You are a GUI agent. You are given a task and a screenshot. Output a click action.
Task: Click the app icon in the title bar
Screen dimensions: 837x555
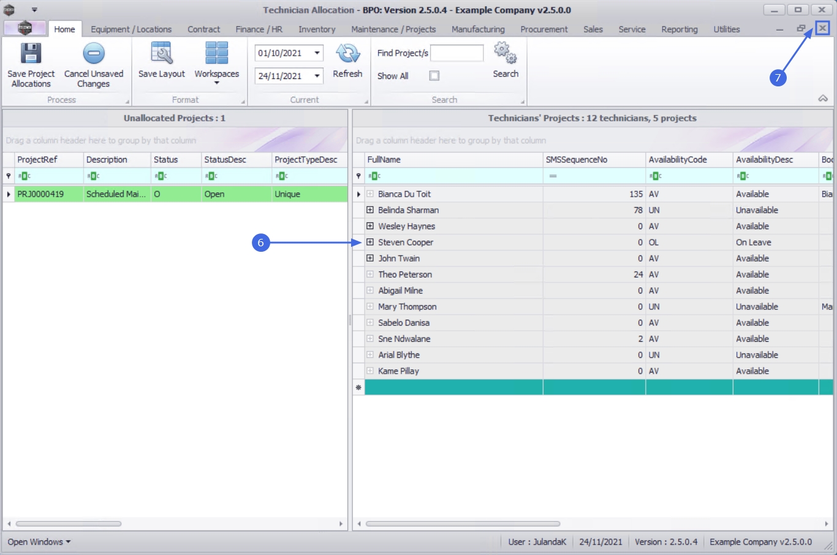click(x=9, y=10)
